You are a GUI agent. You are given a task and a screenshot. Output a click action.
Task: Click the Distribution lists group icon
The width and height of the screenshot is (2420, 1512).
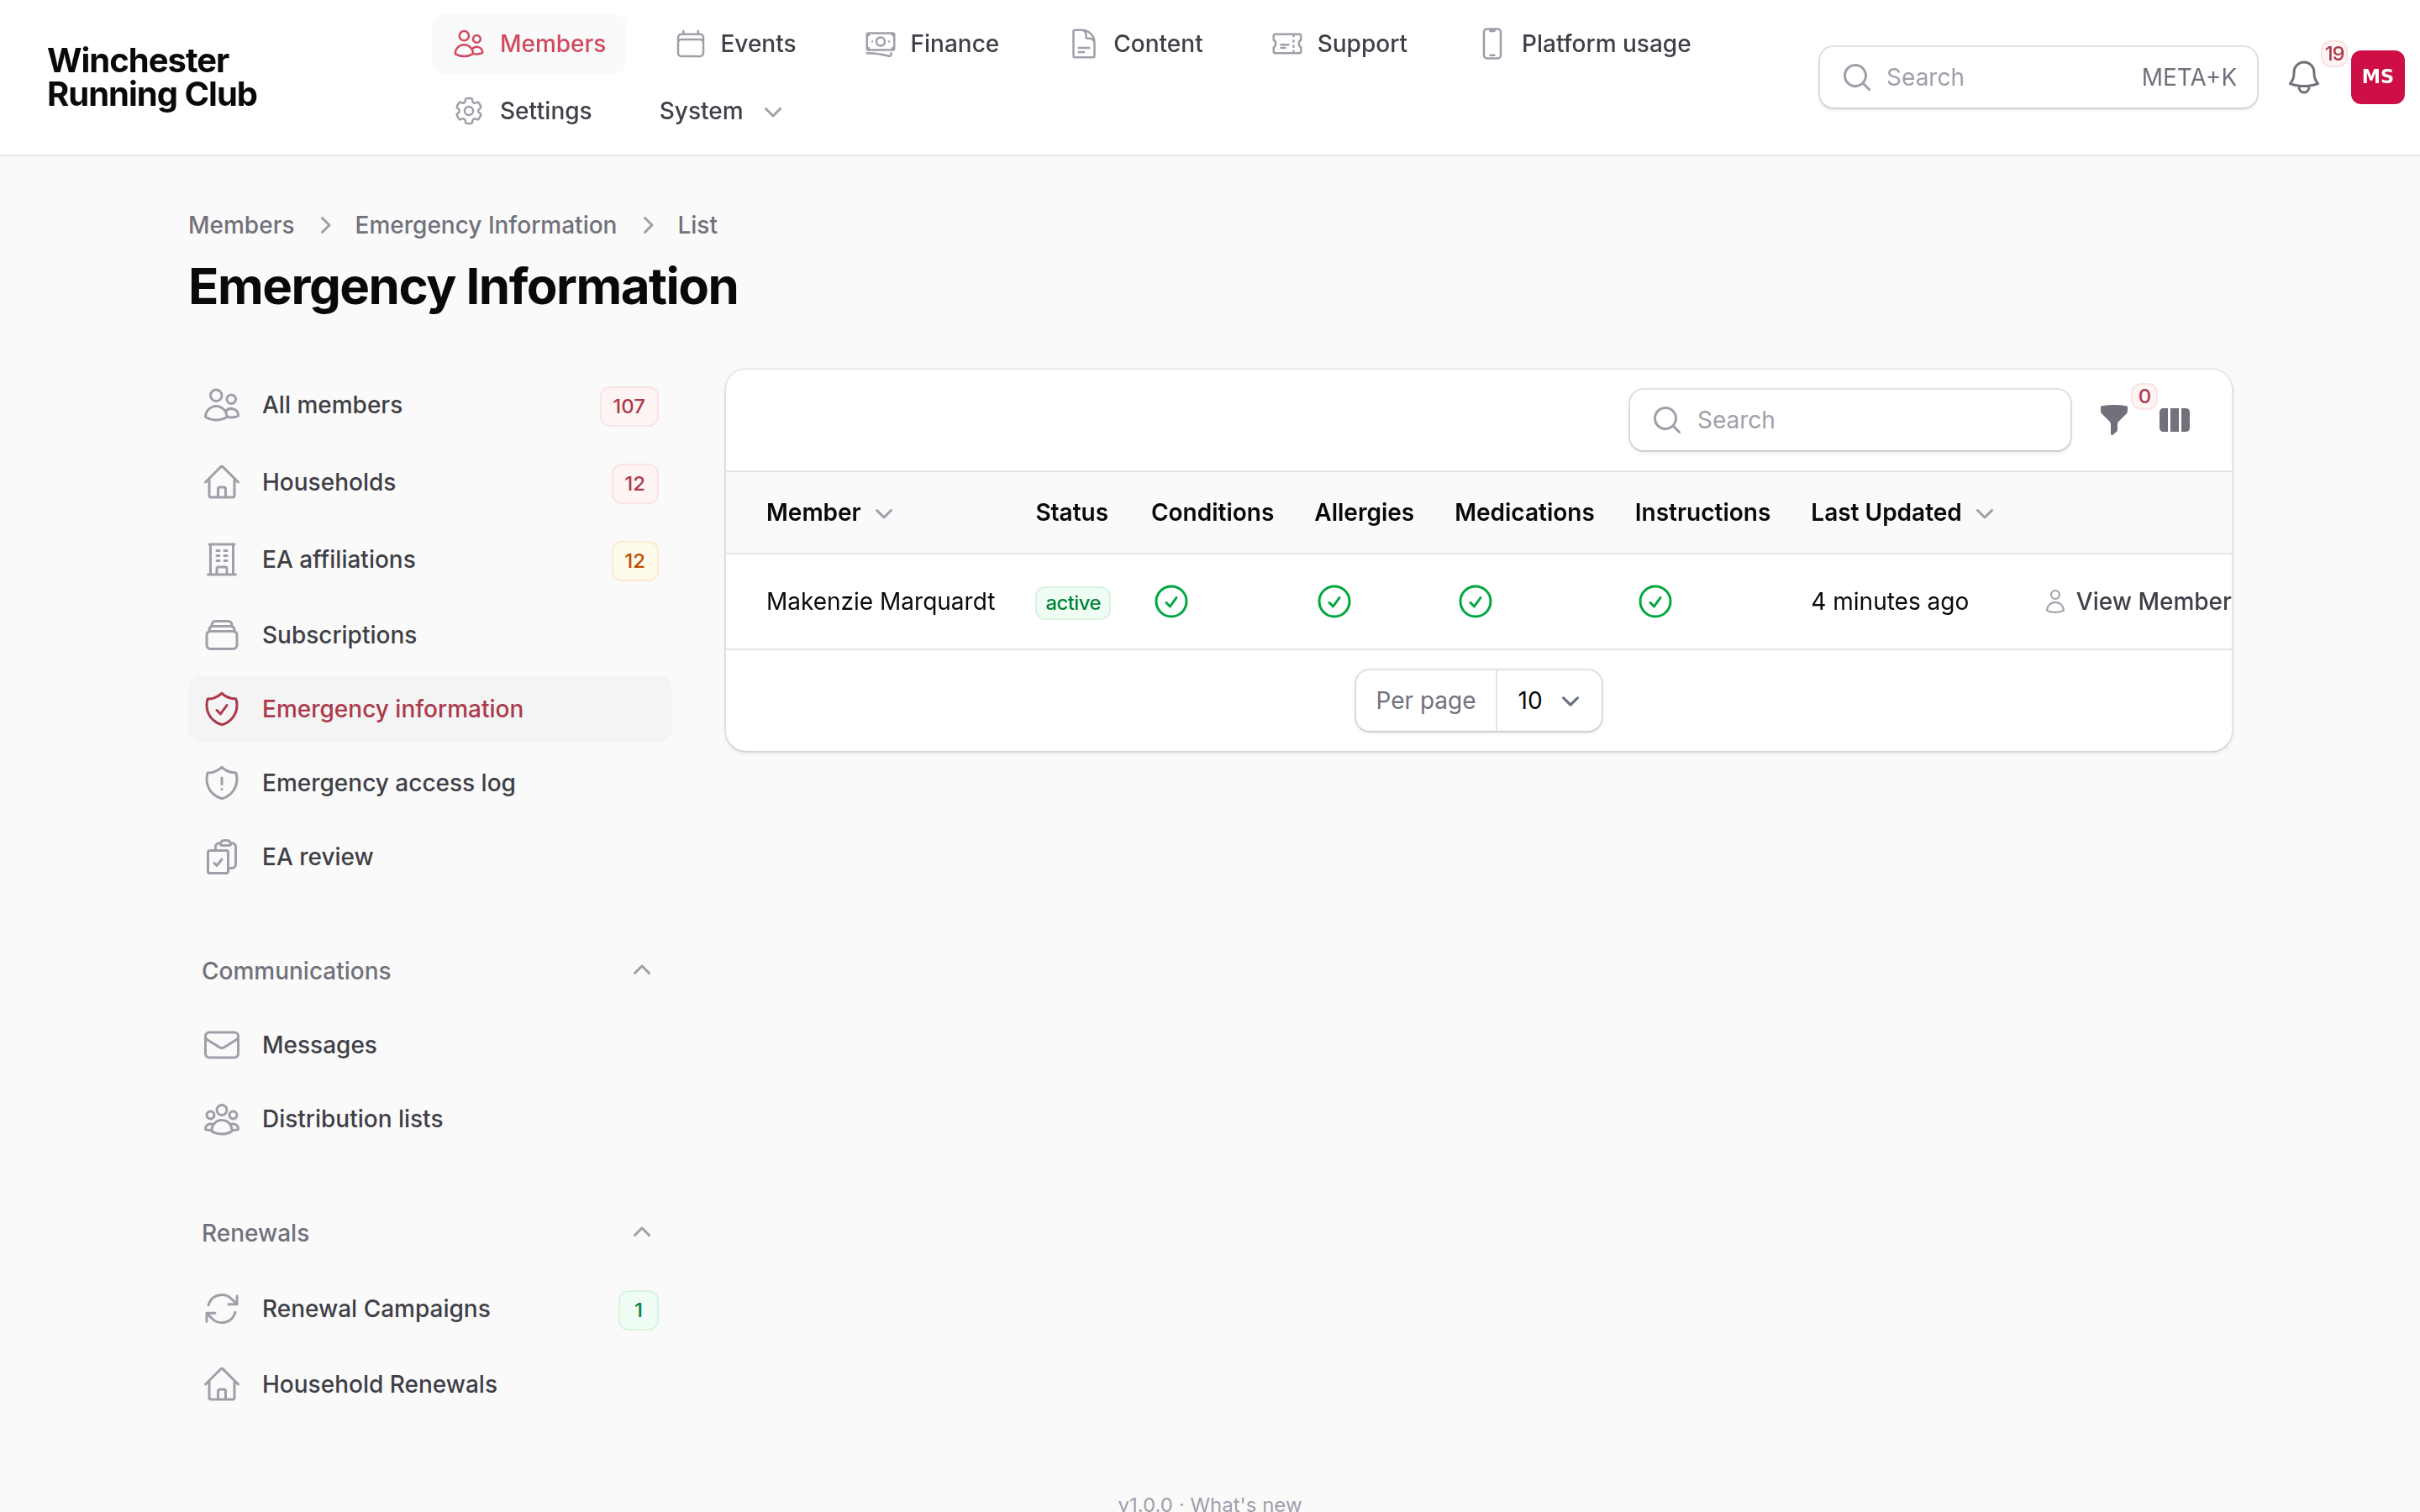(x=221, y=1119)
